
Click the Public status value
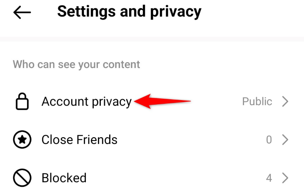[x=257, y=102]
